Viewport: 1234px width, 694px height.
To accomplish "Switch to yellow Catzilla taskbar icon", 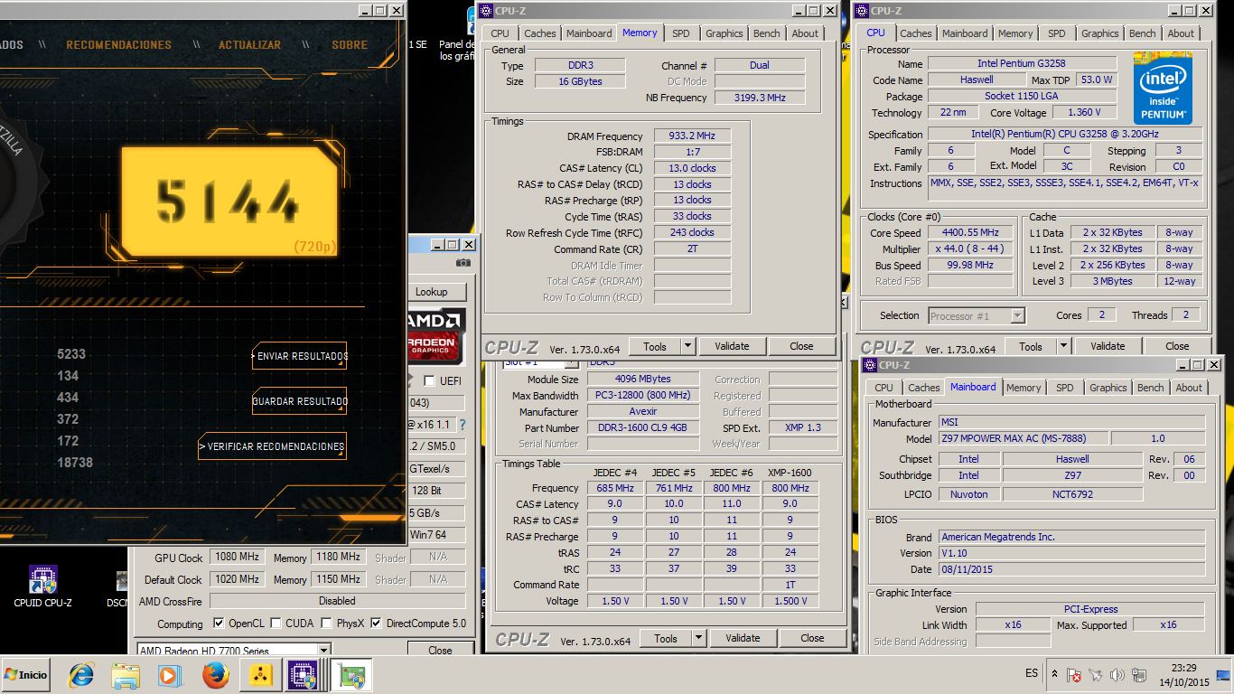I will [x=259, y=675].
